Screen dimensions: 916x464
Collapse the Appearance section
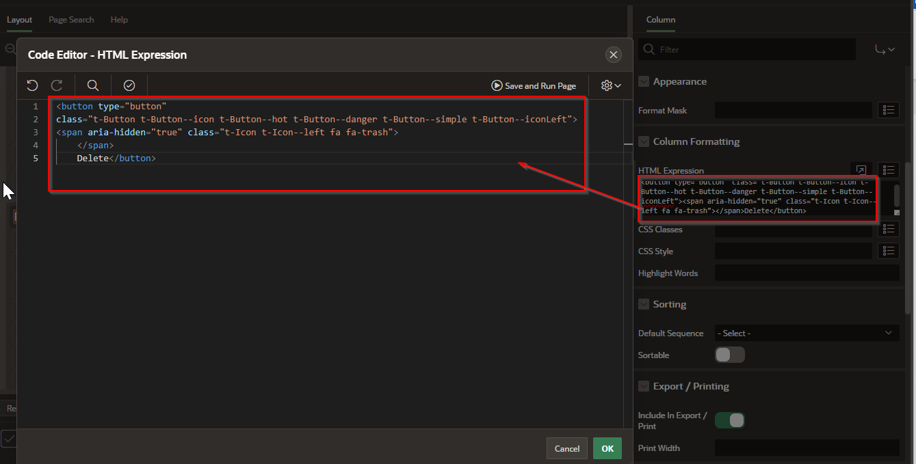pos(644,81)
